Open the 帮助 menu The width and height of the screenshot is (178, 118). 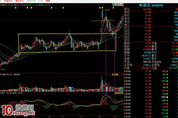click(x=48, y=1)
